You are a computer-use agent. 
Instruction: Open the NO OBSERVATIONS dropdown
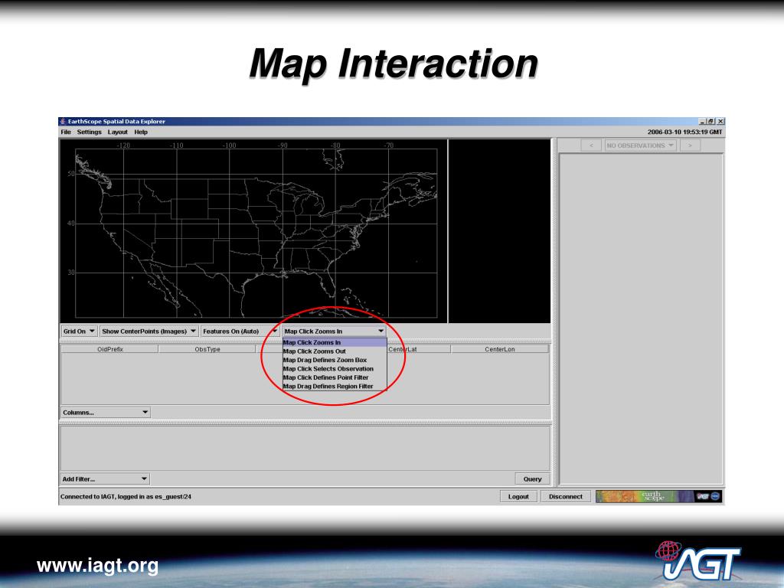point(641,145)
